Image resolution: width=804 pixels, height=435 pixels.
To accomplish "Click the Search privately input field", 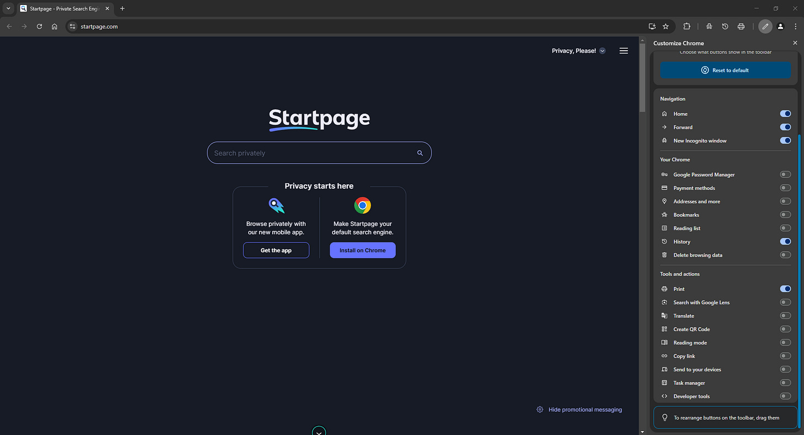I will pyautogui.click(x=319, y=153).
